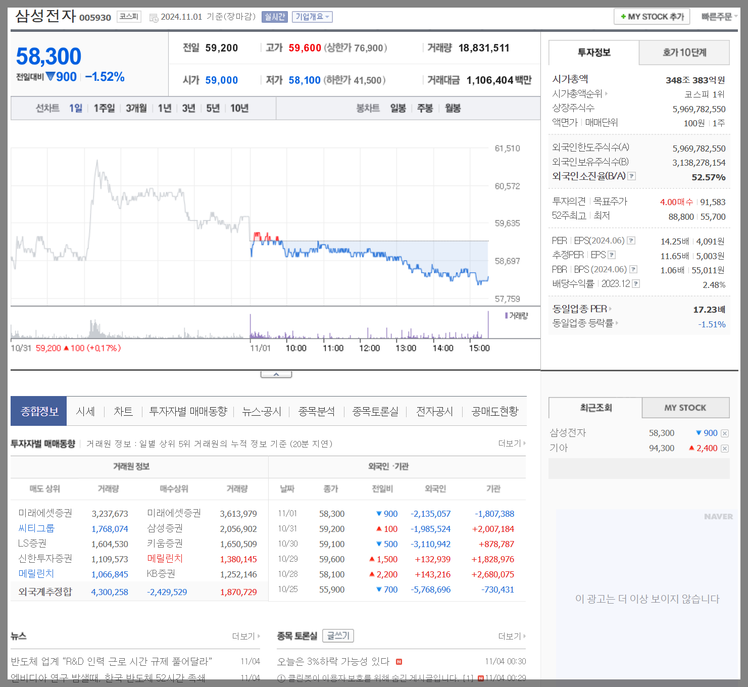Select 10년 line chart period
The height and width of the screenshot is (687, 748).
[x=239, y=108]
